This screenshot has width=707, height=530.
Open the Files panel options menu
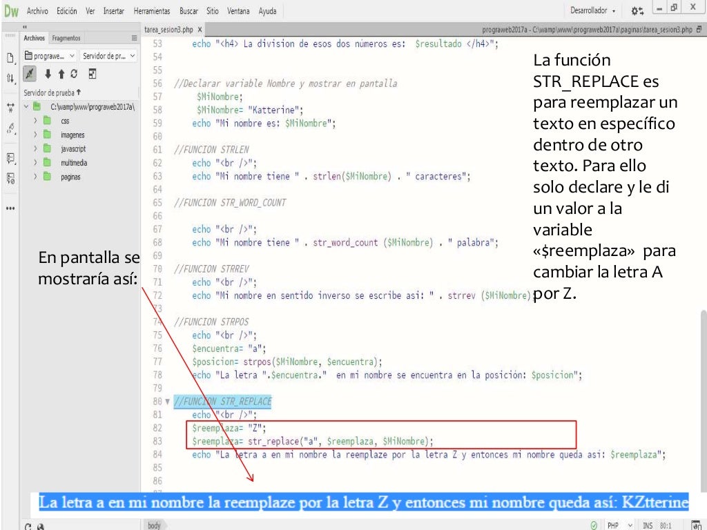coord(134,38)
